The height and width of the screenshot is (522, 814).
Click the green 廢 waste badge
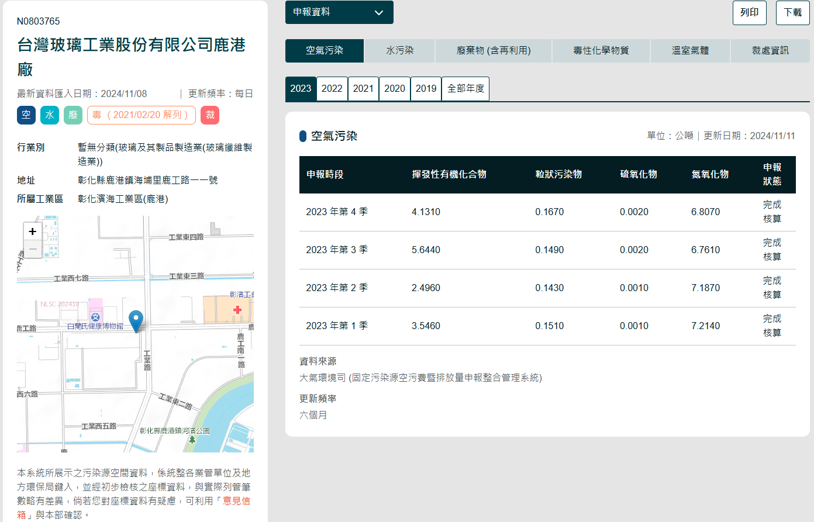(x=73, y=115)
